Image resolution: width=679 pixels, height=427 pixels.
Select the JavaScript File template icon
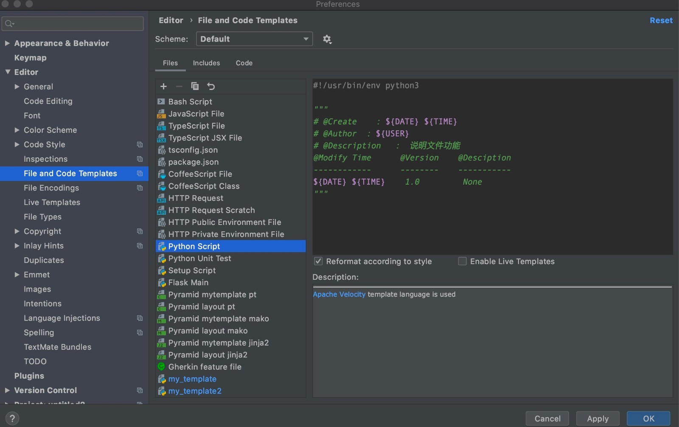pyautogui.click(x=161, y=114)
